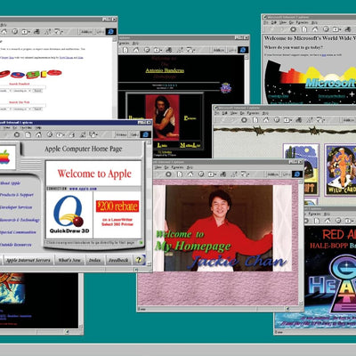Click scroll-up arrow in Google page window
Viewport: 356px width, 356px height.
tap(115, 39)
